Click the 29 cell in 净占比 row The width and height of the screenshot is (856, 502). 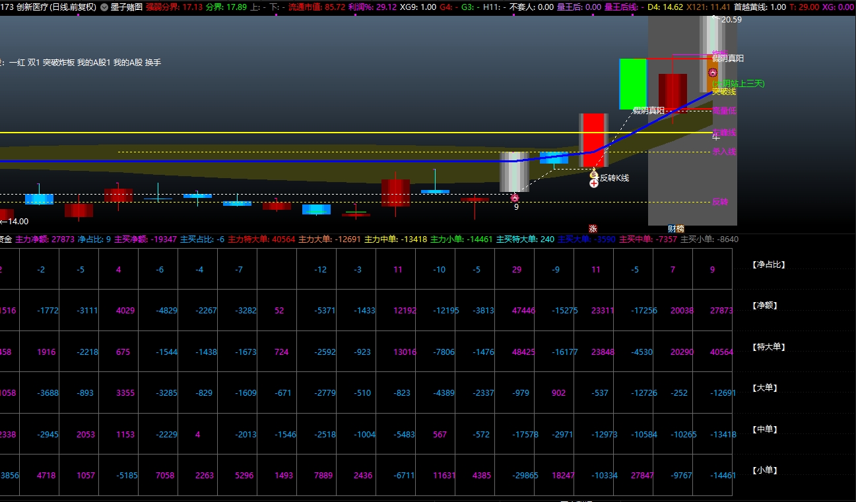[517, 270]
